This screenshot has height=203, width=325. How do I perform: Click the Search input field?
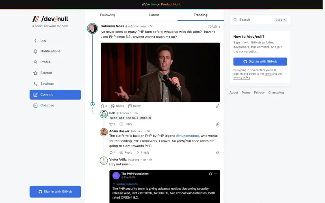tap(260, 20)
